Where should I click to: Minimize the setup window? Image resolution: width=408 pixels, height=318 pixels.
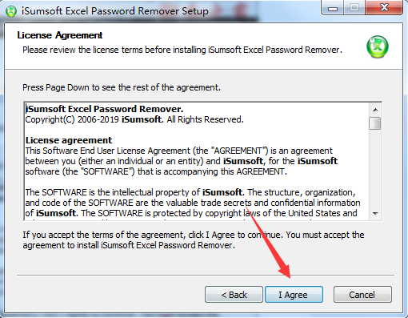[x=333, y=8]
